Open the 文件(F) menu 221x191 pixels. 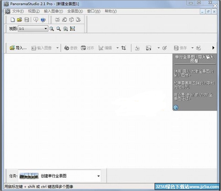18,11
